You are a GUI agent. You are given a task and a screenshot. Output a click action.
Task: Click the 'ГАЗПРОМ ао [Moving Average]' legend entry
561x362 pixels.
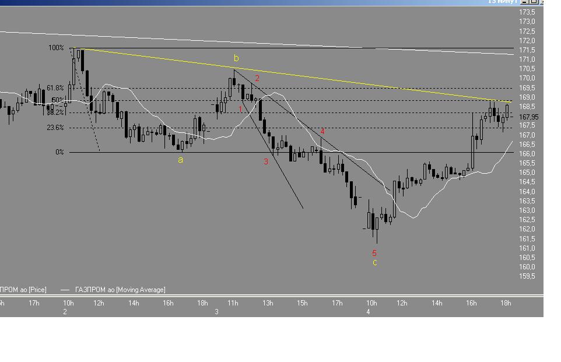click(120, 290)
